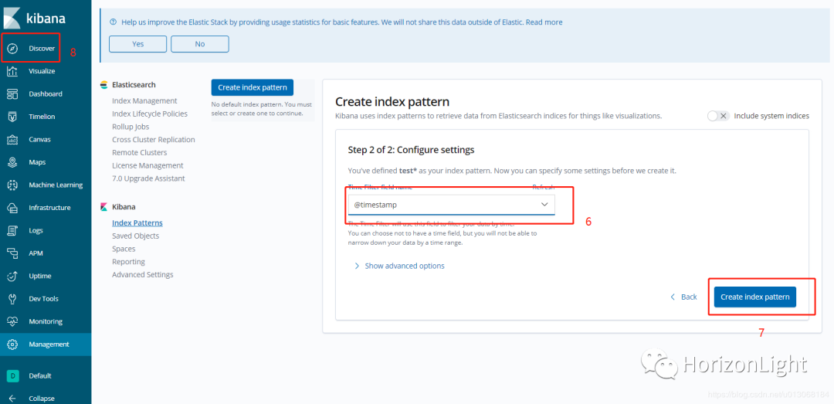Open Spaces settings
834x404 pixels.
point(124,249)
